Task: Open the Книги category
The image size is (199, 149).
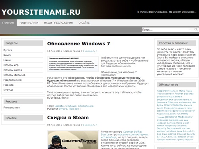Action: pyautogui.click(x=7, y=55)
